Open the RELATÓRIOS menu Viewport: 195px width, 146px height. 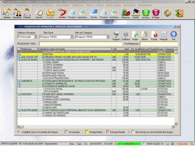129,5
